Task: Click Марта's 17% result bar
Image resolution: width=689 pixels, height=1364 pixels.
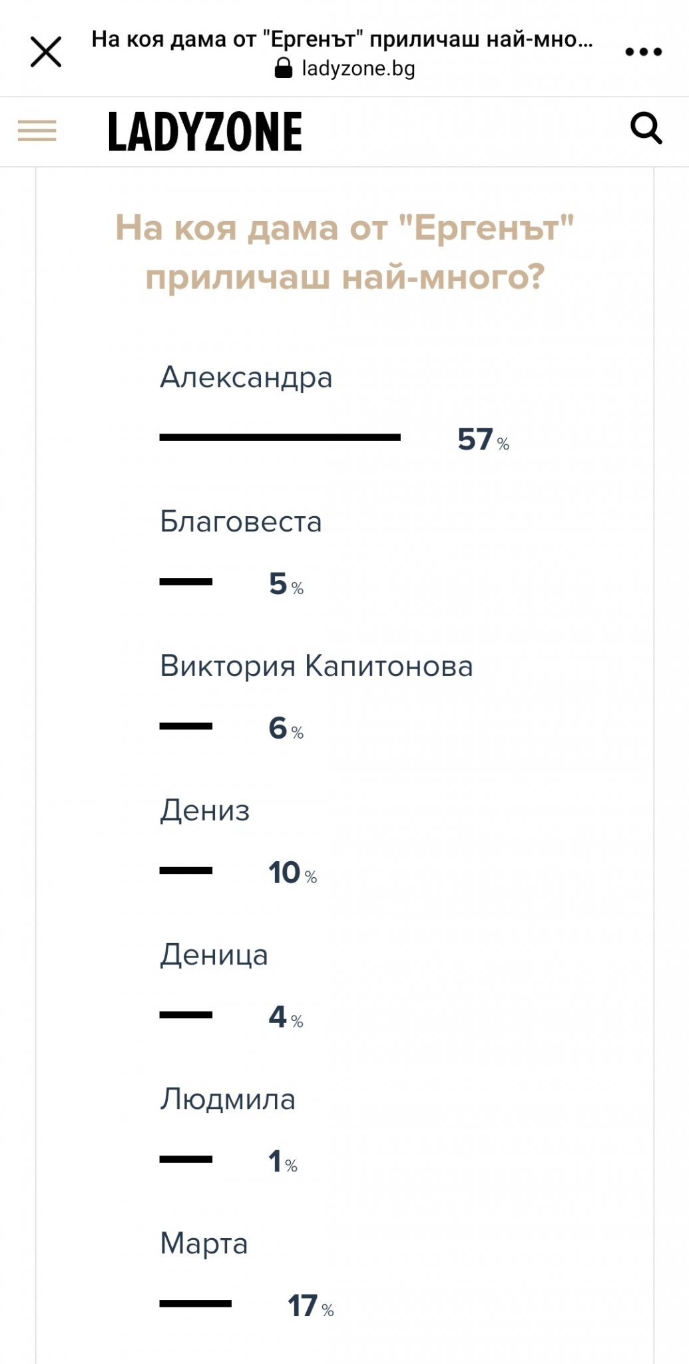Action: pyautogui.click(x=195, y=1304)
